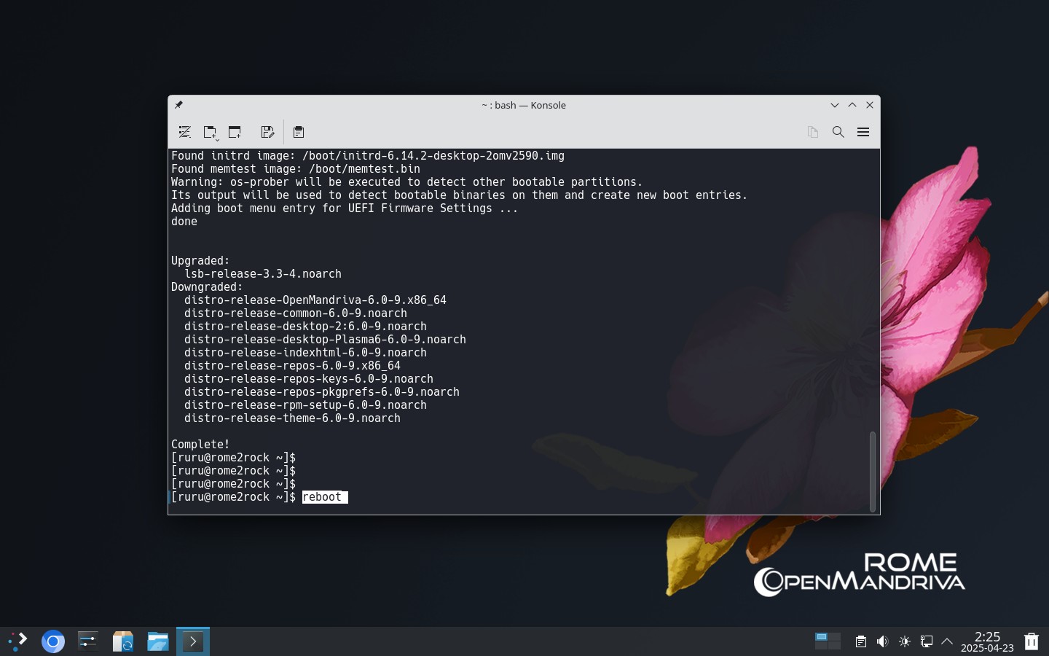Click distro-release-common-6.0-9.noarch line
The width and height of the screenshot is (1049, 656).
[x=296, y=313]
